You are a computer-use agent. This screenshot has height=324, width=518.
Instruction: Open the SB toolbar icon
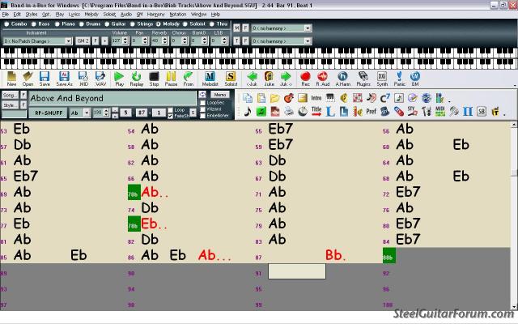pyautogui.click(x=482, y=112)
